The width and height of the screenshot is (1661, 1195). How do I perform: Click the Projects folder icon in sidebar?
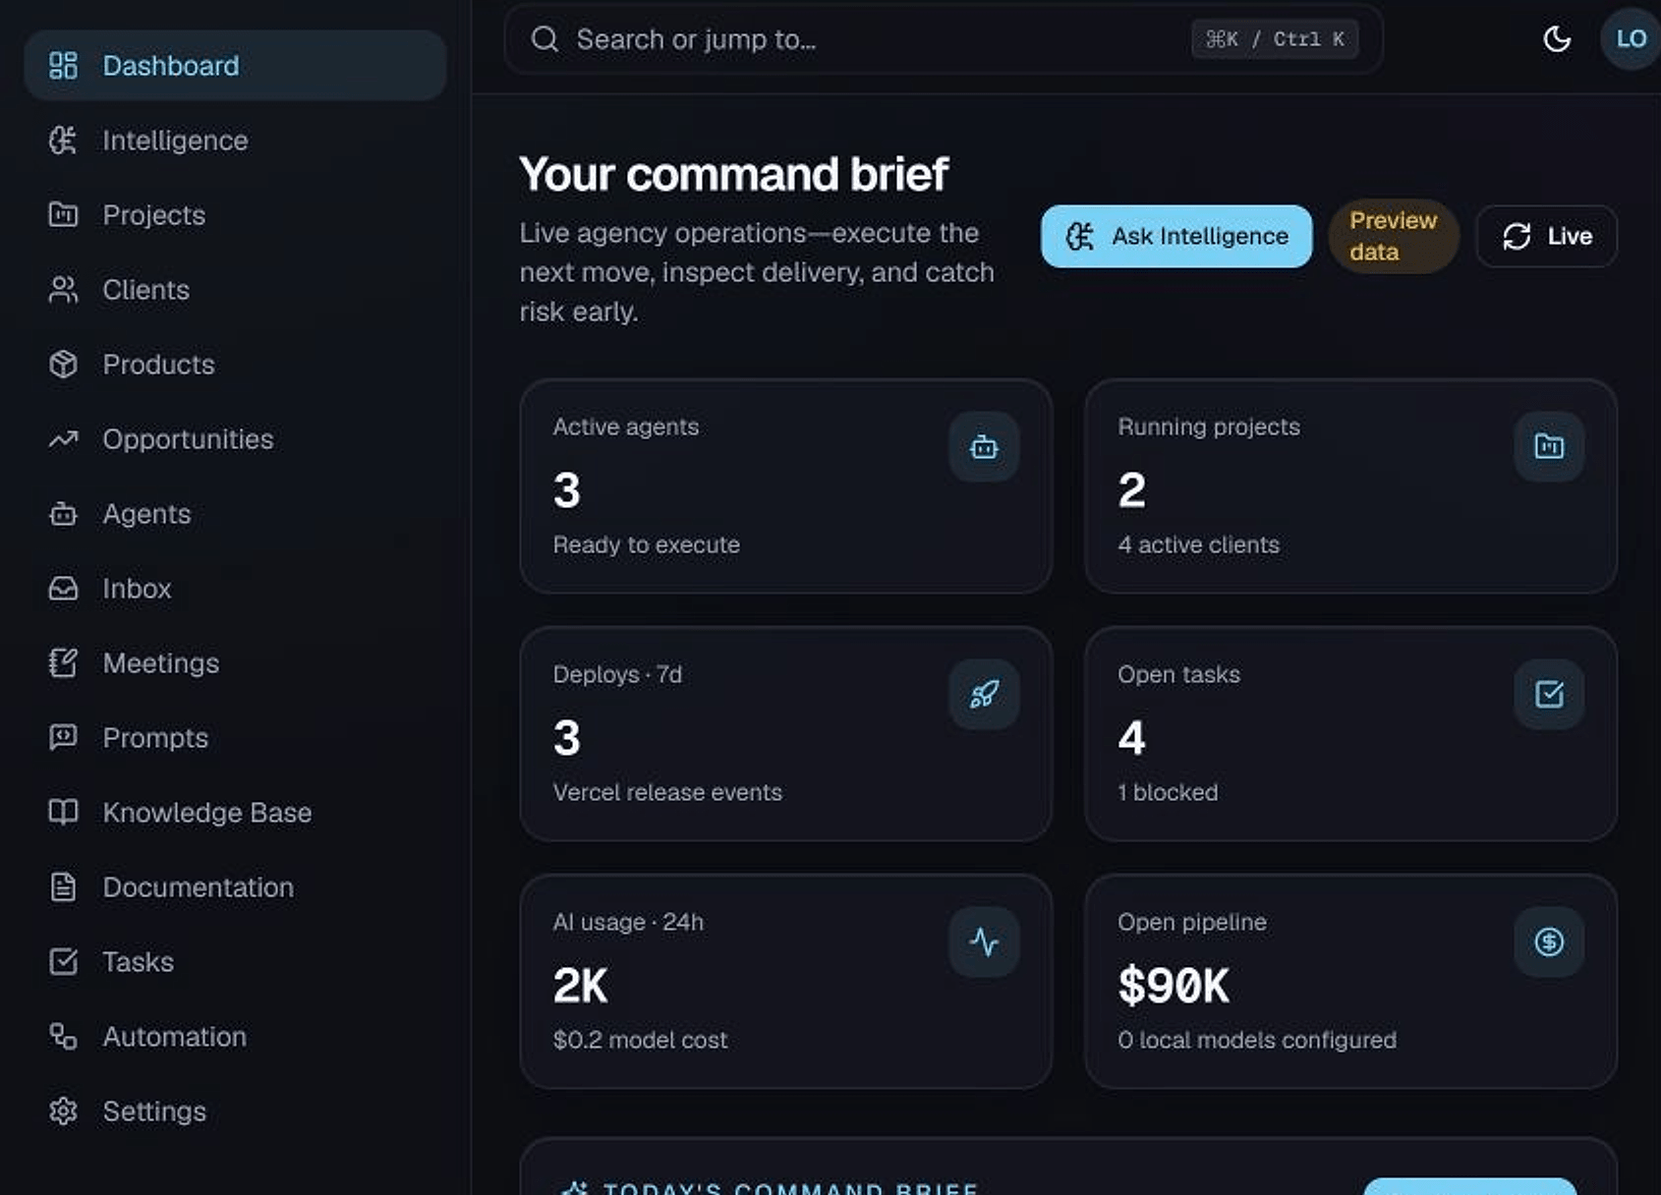(63, 215)
